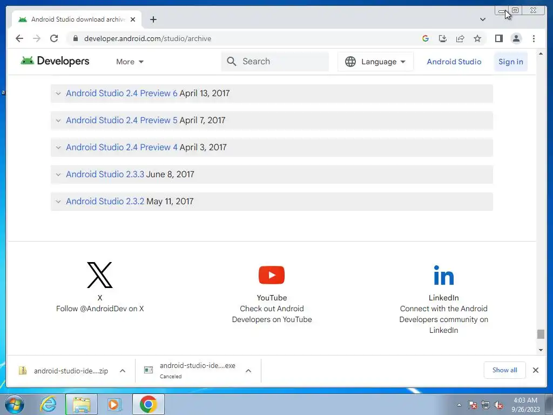Click the 'Follow @AndroidDev on X' text

(100, 309)
